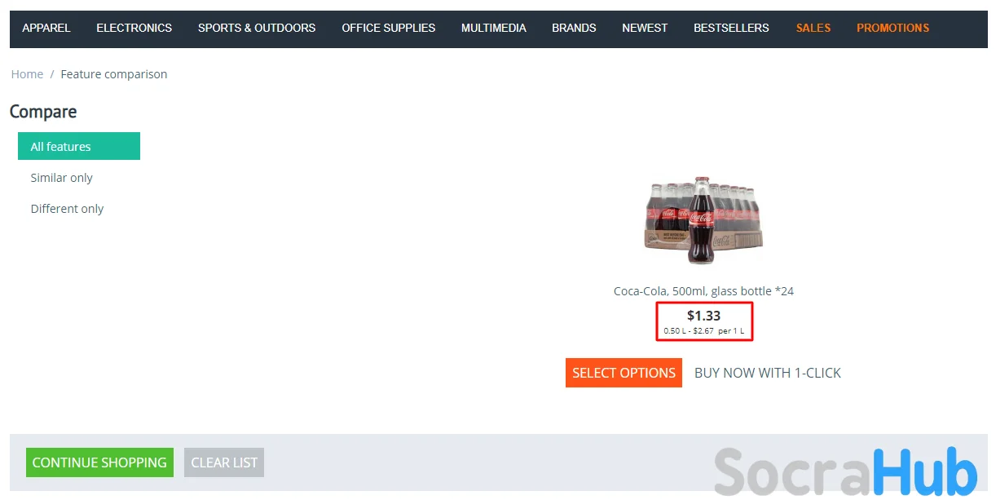The height and width of the screenshot is (500, 996).
Task: Select Multimedia in the navigation bar
Action: pos(494,28)
